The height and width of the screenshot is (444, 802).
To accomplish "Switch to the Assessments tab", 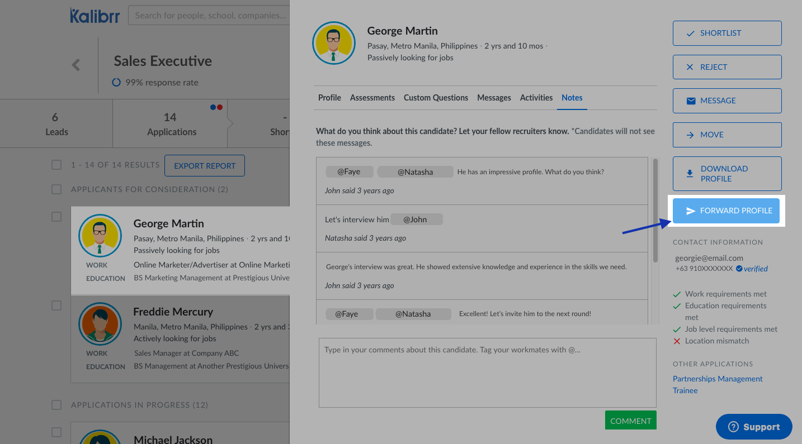I will coord(372,98).
